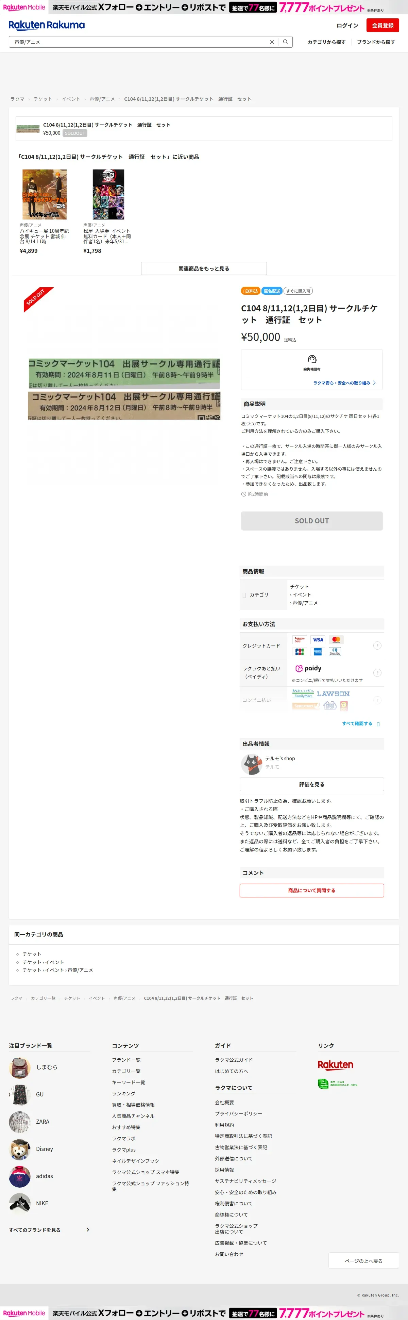Click the 評価を見る button

(312, 784)
